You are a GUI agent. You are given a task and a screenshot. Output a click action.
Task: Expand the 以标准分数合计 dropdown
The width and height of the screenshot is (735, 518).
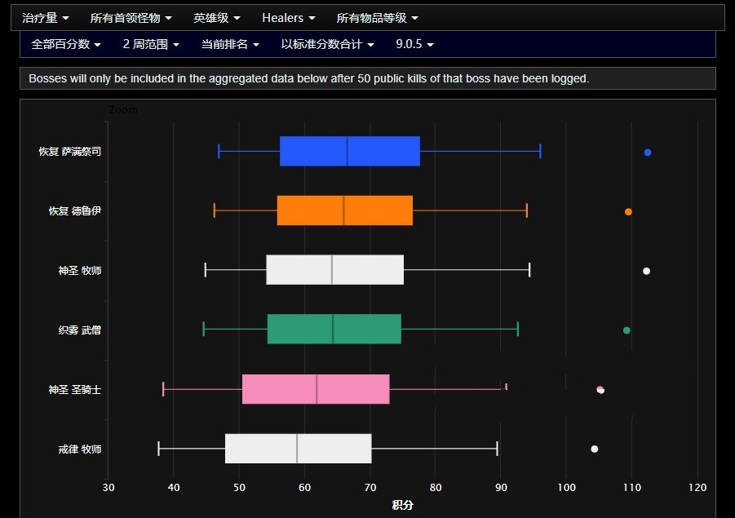[x=327, y=44]
